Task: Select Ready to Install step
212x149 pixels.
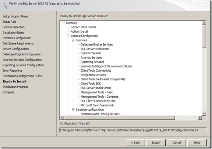Action: [14, 81]
